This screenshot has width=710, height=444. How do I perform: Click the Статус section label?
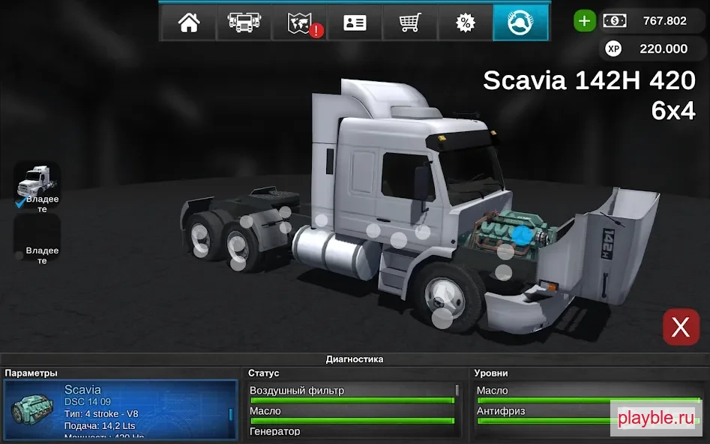point(264,373)
